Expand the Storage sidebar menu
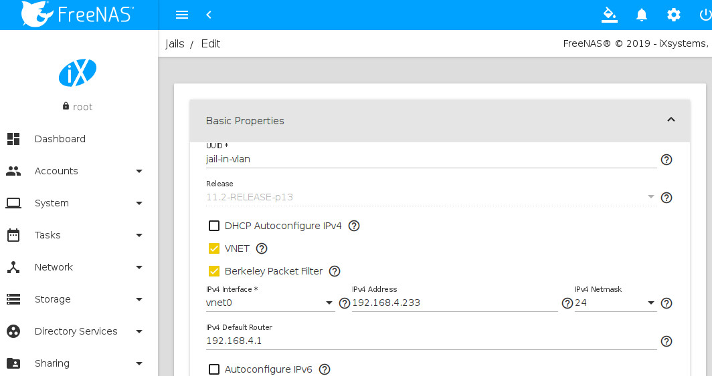The image size is (712, 376). pos(74,299)
